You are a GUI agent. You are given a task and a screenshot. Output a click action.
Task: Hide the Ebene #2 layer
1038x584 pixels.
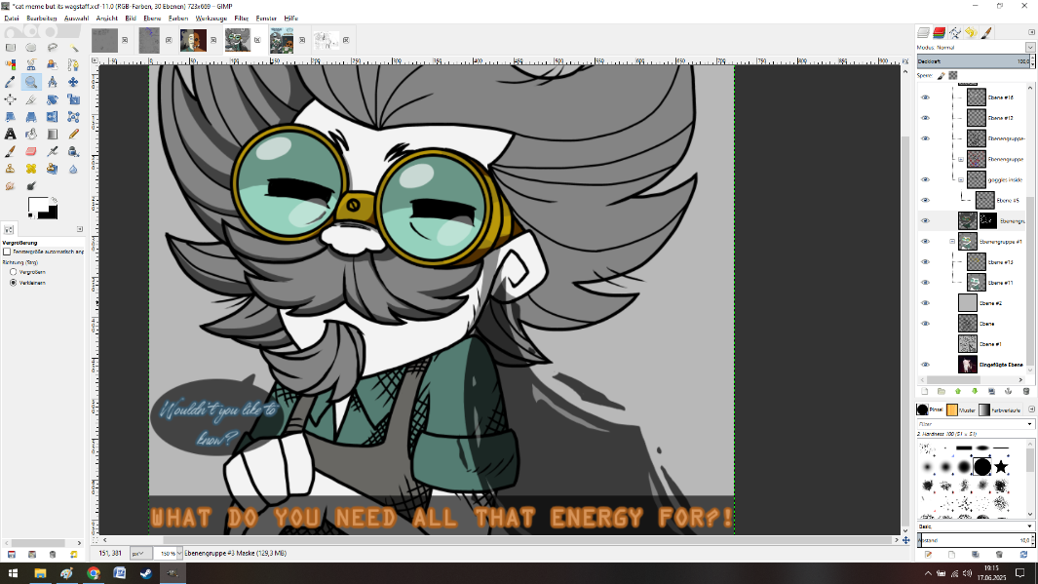[925, 302]
